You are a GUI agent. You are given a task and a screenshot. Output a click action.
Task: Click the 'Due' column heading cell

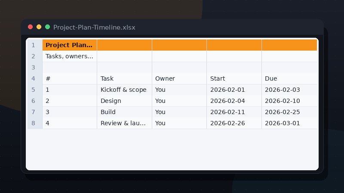pos(289,78)
